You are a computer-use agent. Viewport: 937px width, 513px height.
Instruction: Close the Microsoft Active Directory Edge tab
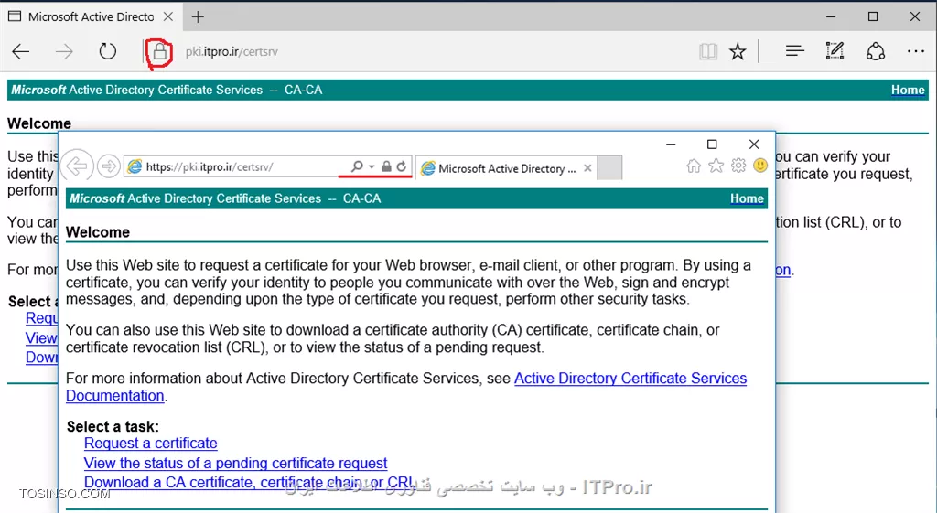168,16
